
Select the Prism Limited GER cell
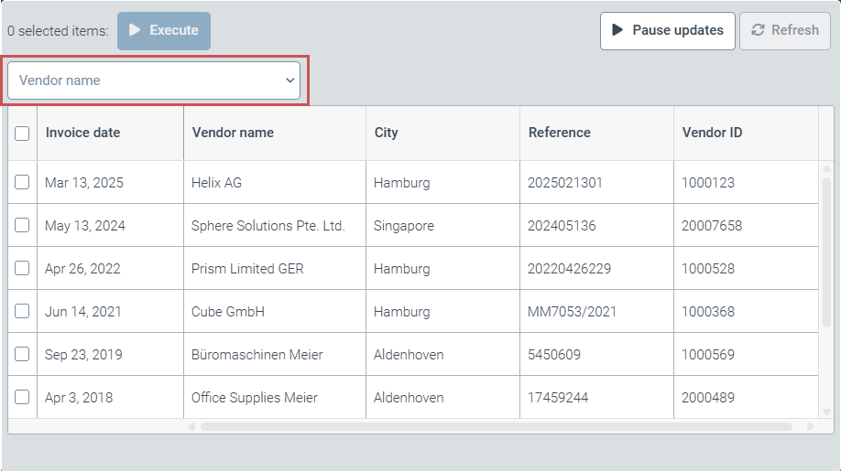coord(275,268)
